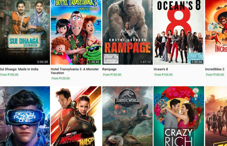Click From ₹150.00 price under Rampage
This screenshot has width=227, height=146.
(x=112, y=75)
